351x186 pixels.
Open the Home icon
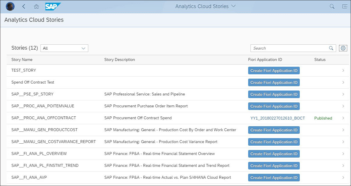coord(36,6)
